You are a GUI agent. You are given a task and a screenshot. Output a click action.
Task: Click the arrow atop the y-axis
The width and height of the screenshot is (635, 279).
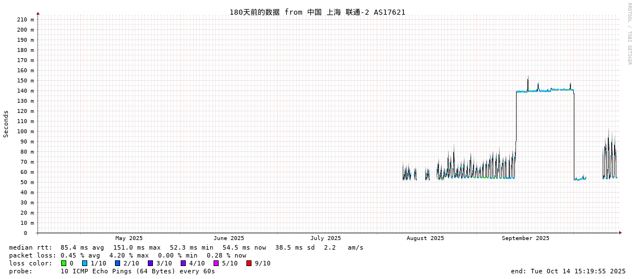coord(38,13)
